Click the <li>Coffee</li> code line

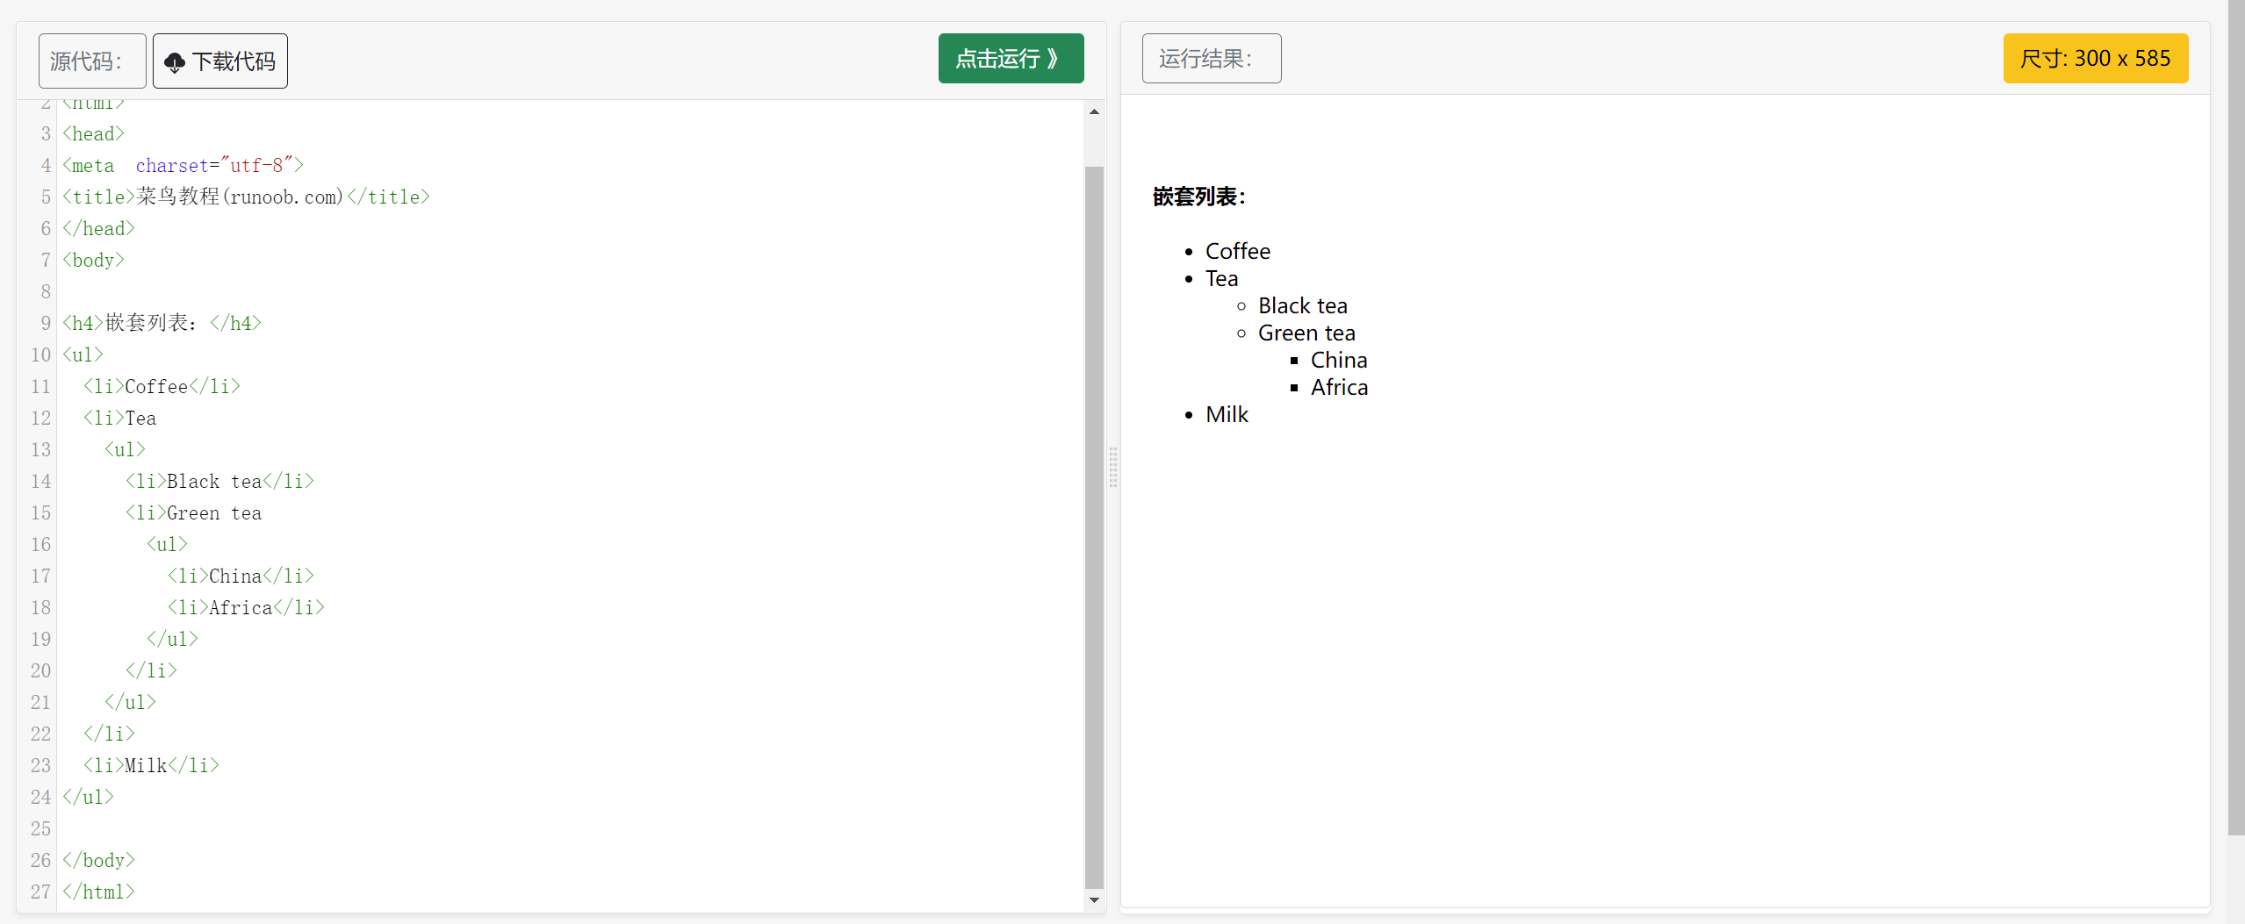[x=162, y=386]
